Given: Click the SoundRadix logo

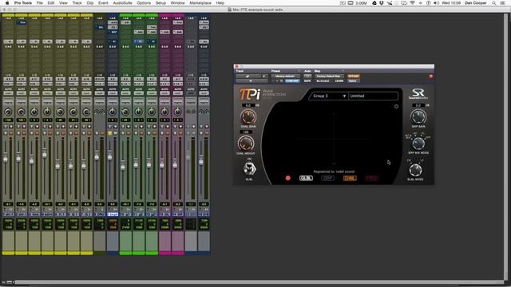Looking at the screenshot, I should pyautogui.click(x=418, y=94).
